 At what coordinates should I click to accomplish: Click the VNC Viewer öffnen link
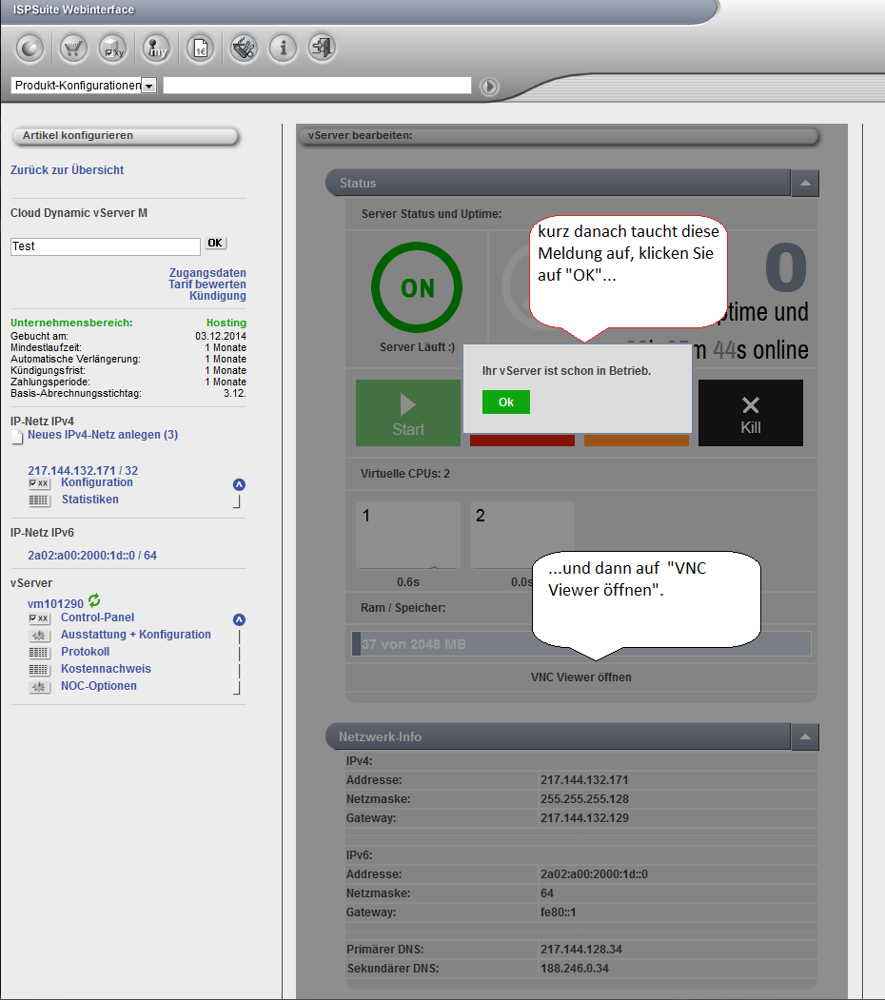(580, 677)
